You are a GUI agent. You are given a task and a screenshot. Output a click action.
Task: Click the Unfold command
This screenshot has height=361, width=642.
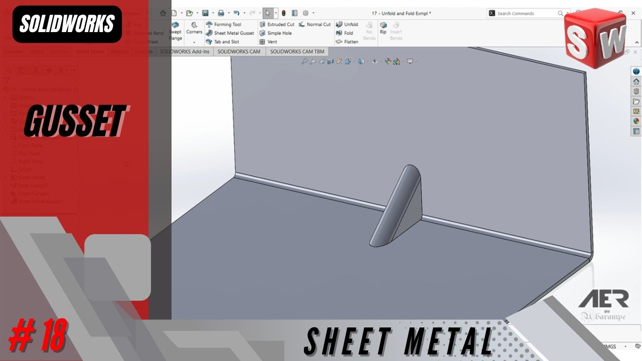[x=347, y=24]
